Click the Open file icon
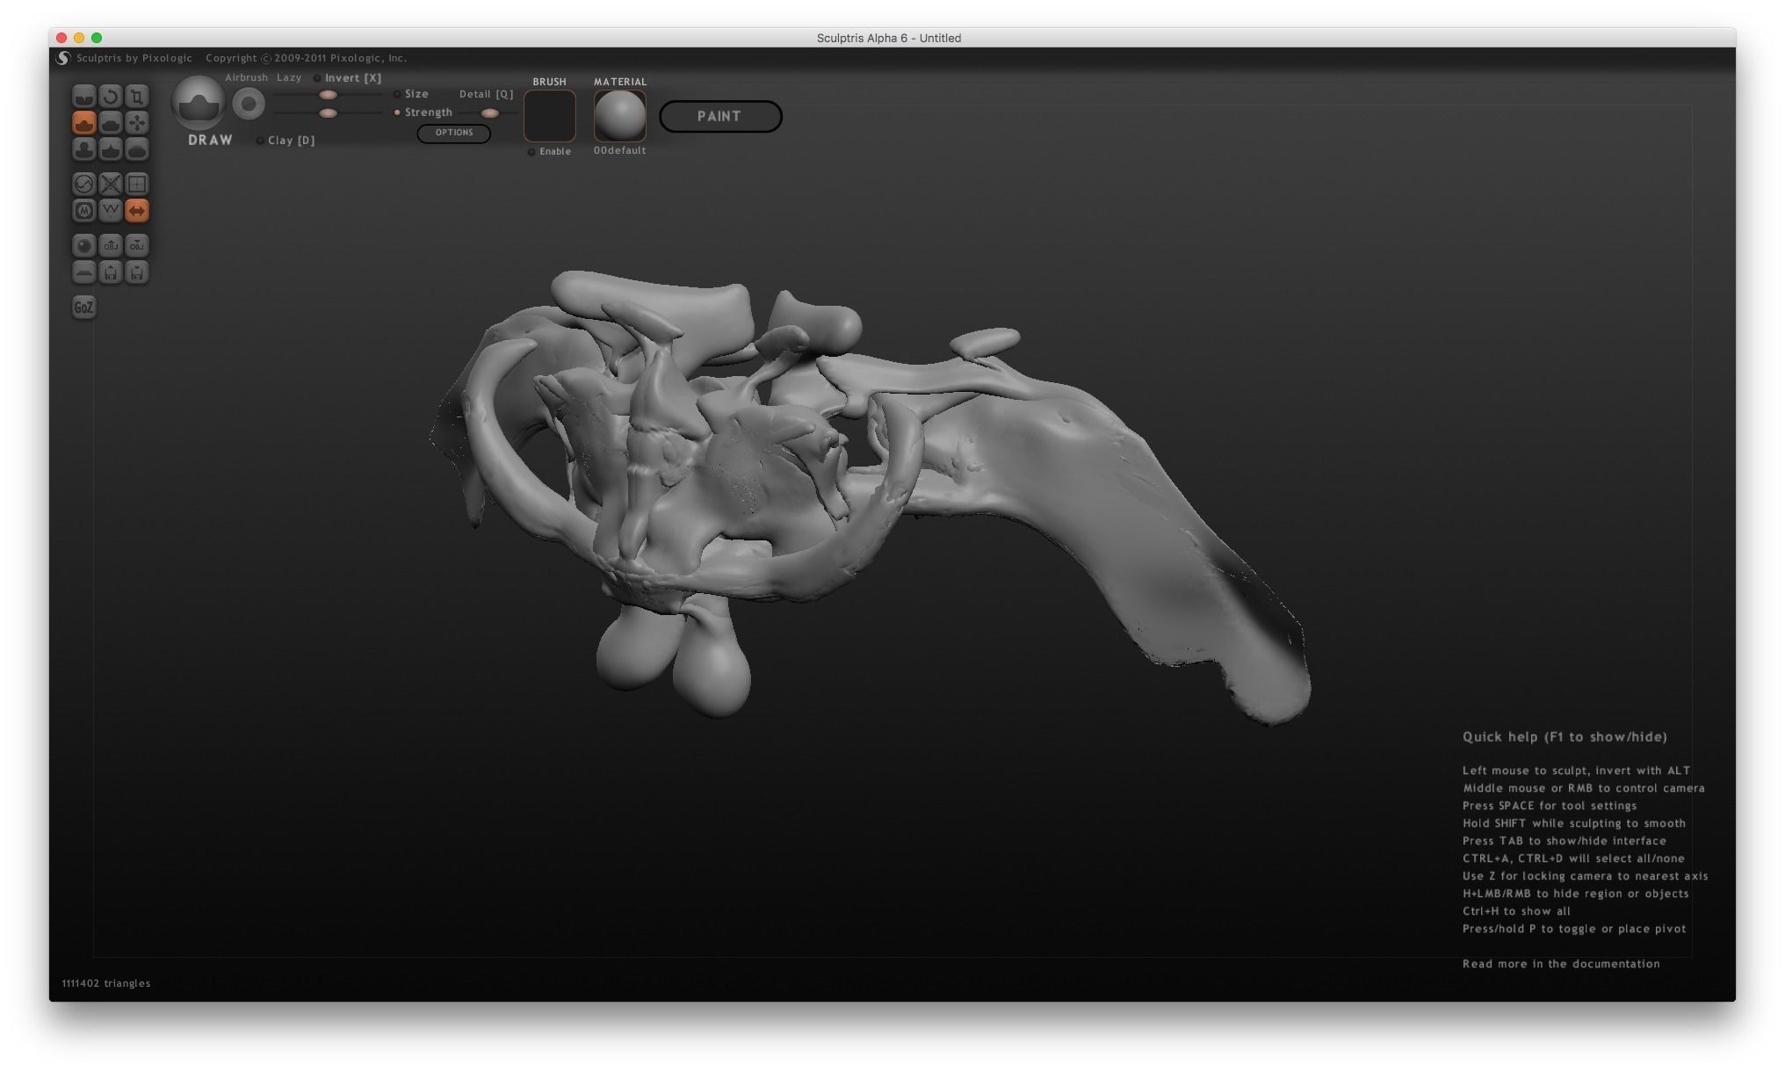Screen dimensions: 1785x1072 (111, 272)
